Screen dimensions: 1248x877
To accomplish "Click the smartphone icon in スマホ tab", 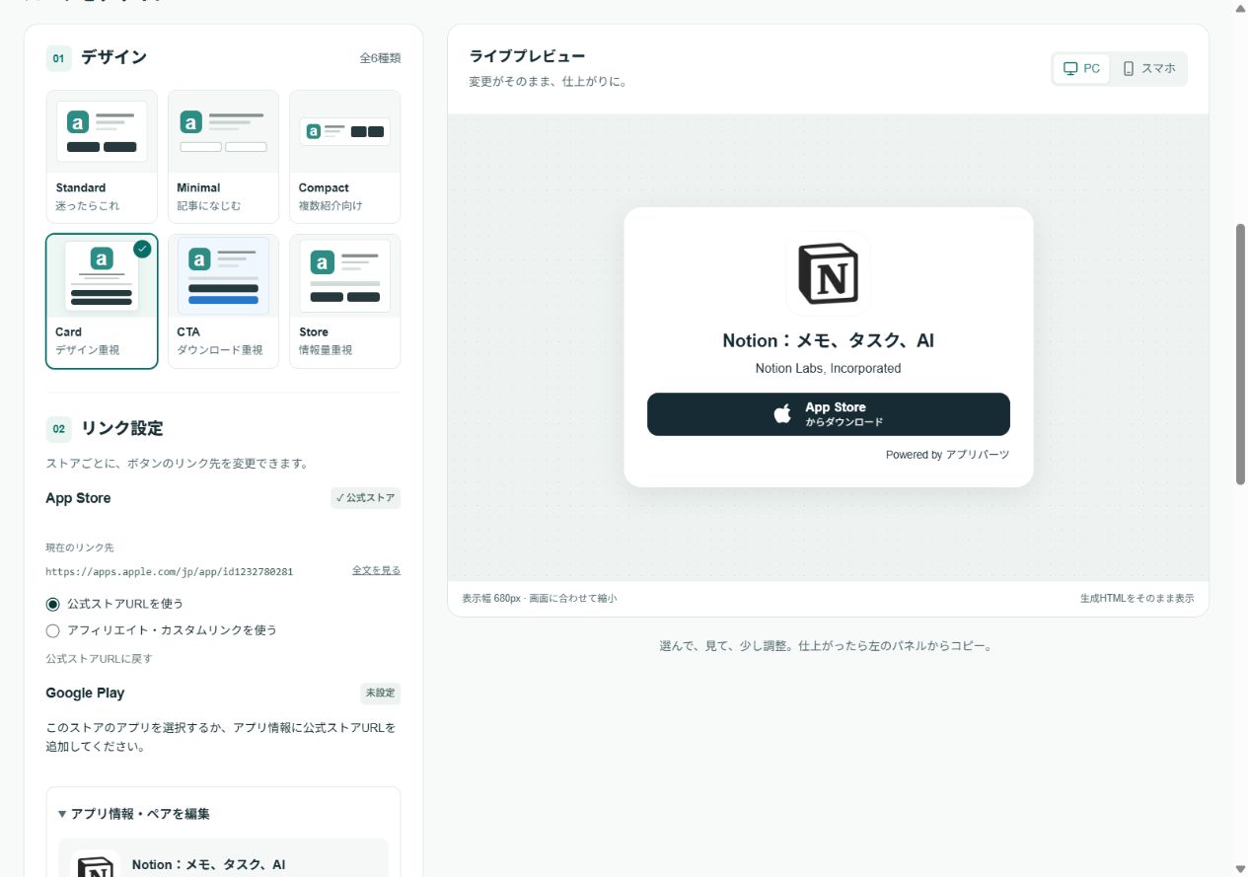I will [x=1129, y=69].
